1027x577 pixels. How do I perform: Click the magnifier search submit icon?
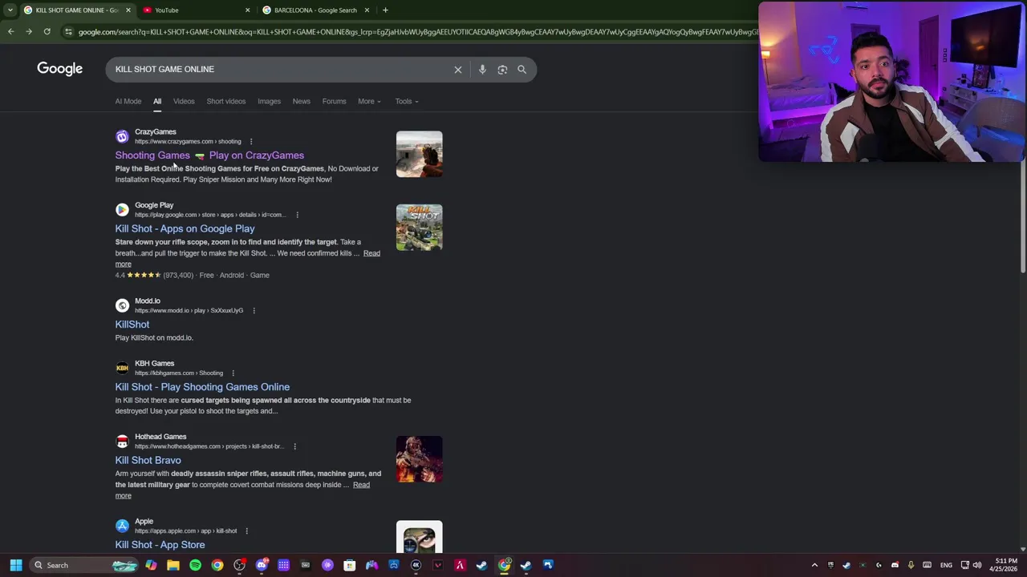(522, 70)
